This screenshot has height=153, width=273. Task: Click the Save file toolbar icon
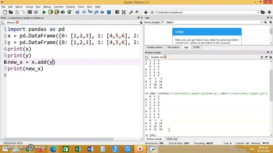coord(17,12)
